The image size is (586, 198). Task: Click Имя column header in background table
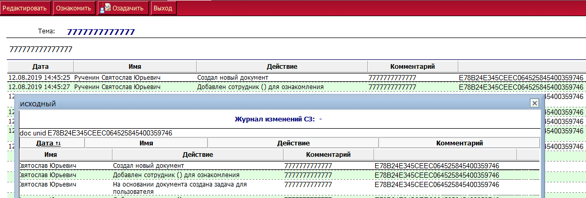135,67
